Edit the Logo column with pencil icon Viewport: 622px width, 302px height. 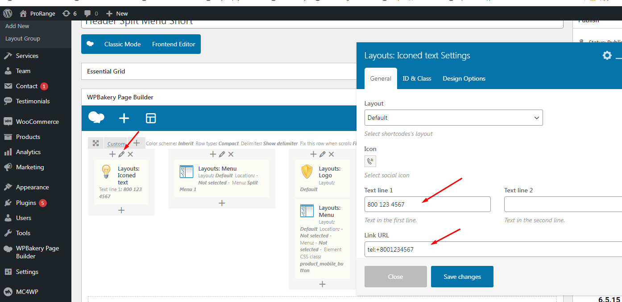[322, 154]
